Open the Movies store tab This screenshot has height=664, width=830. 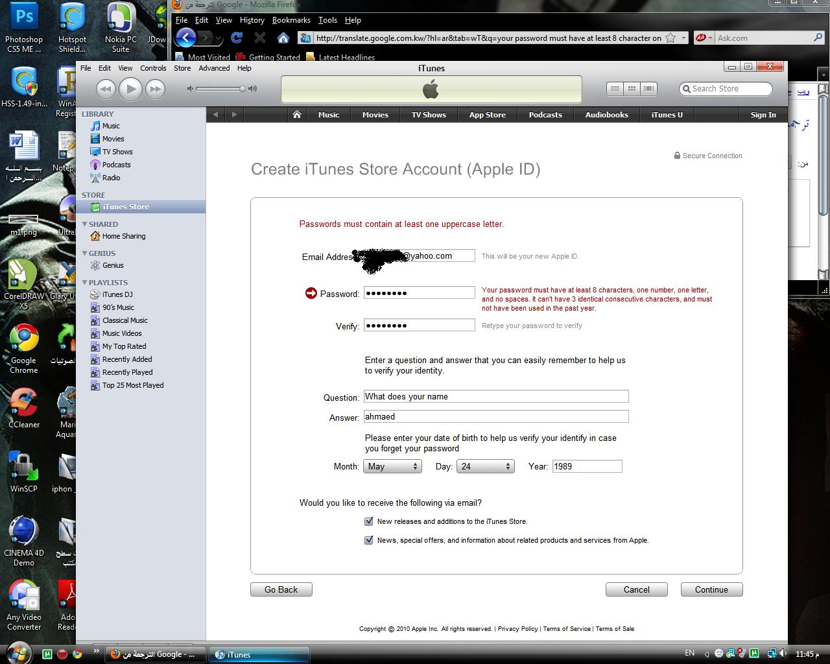point(375,115)
